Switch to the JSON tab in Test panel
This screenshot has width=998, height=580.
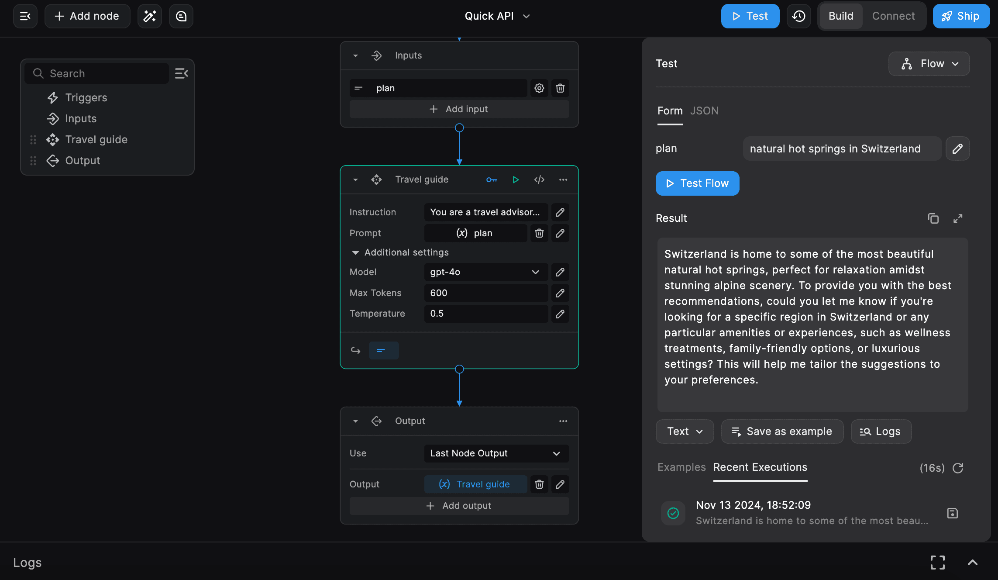tap(704, 110)
